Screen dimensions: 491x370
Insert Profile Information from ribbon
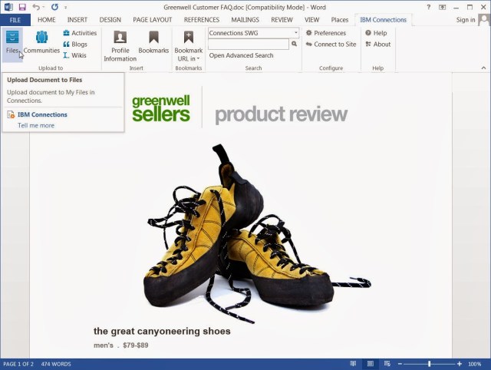coord(120,46)
